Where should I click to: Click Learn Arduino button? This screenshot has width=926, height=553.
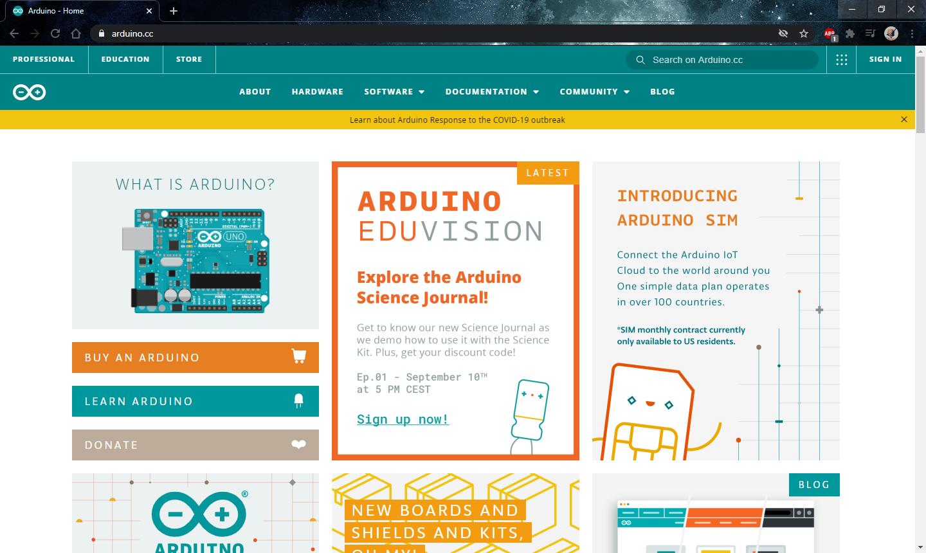click(x=195, y=401)
